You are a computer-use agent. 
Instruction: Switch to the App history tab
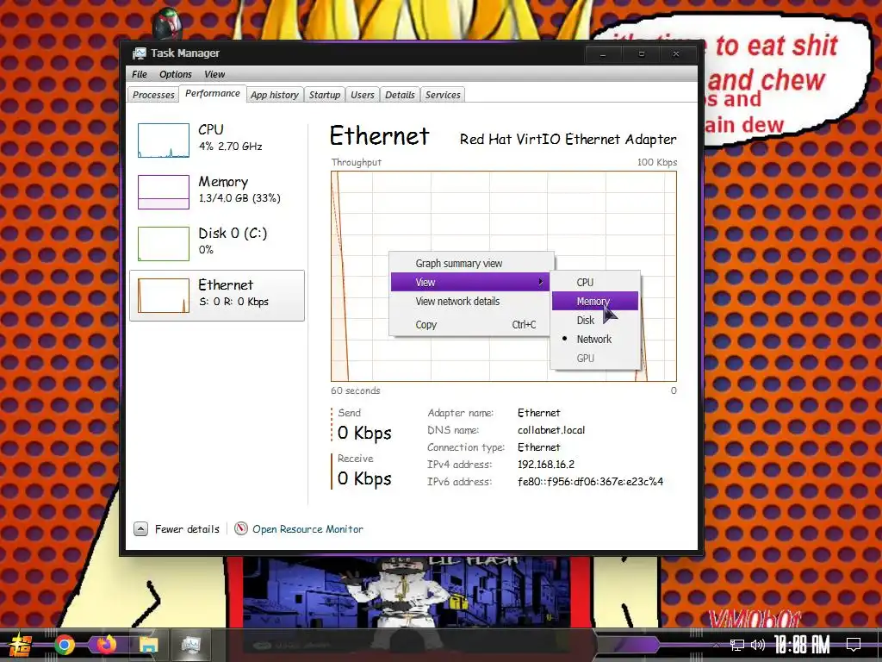click(x=275, y=95)
